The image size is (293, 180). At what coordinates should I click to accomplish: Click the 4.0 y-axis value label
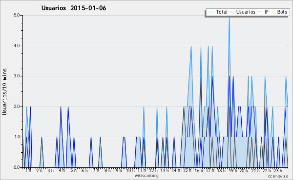coord(17,46)
